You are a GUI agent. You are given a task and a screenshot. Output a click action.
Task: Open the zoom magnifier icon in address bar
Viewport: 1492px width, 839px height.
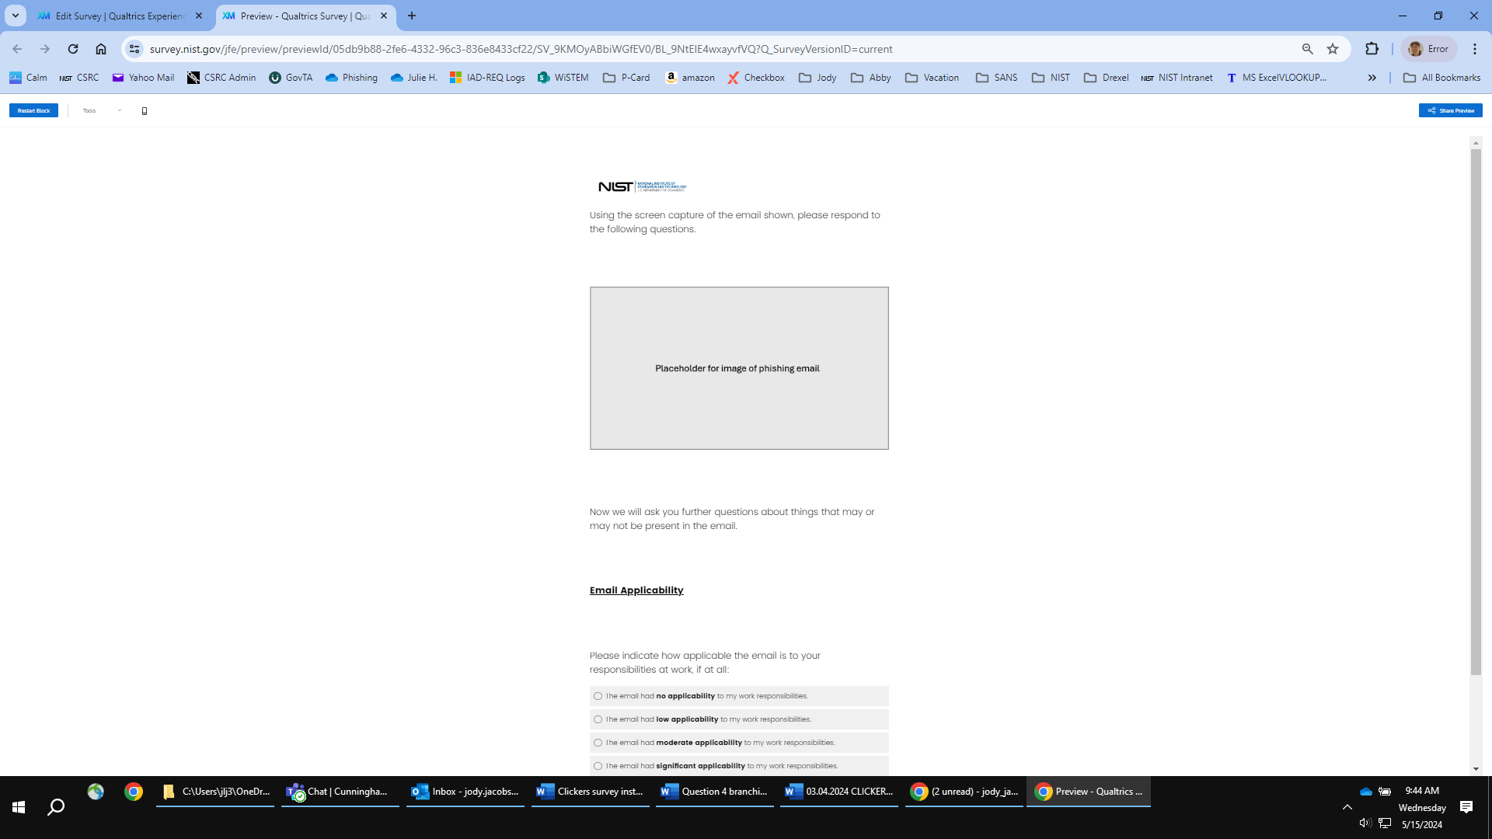click(1307, 49)
